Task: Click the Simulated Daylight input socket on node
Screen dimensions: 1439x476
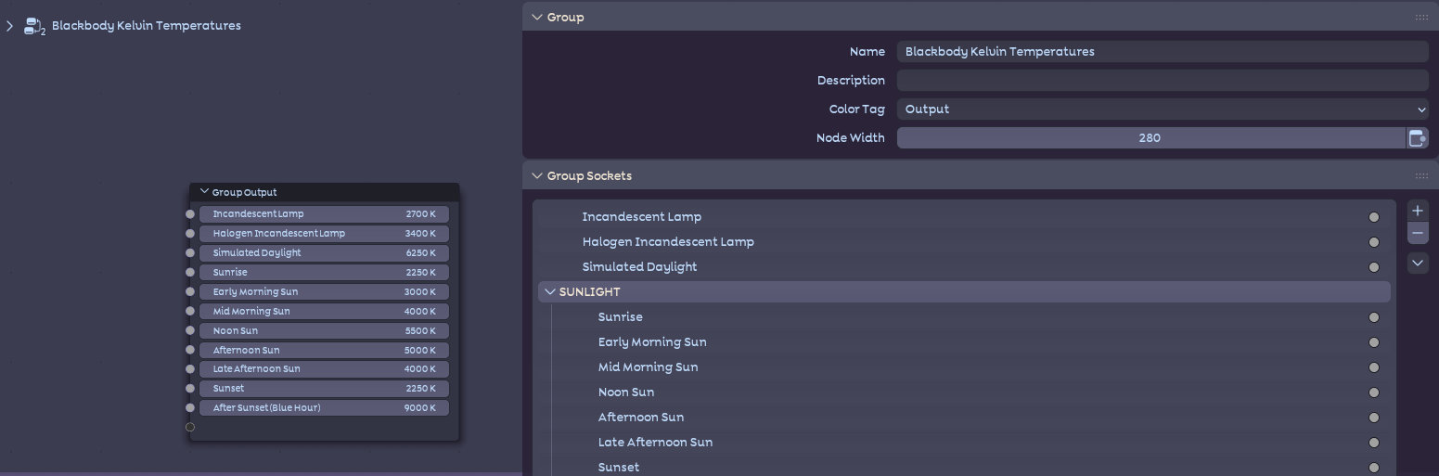Action: (x=190, y=253)
